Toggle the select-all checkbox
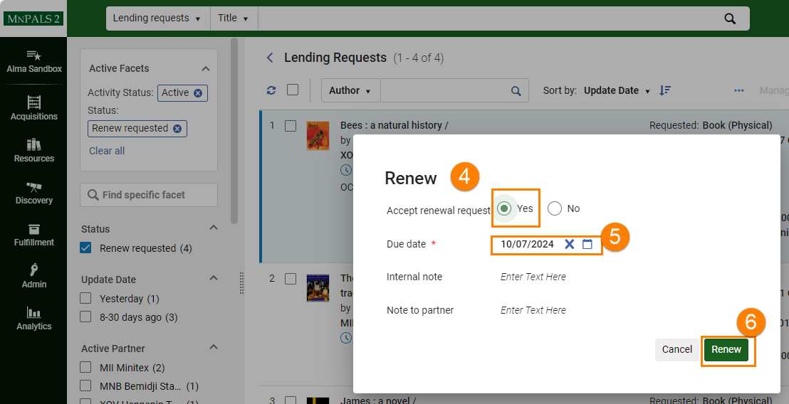789x404 pixels. click(293, 90)
